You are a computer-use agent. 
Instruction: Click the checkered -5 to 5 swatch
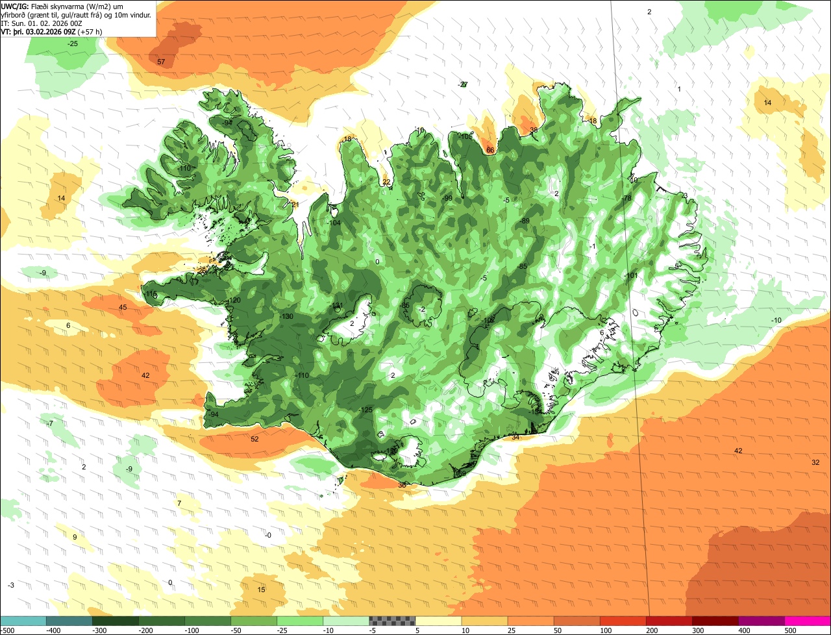click(392, 621)
